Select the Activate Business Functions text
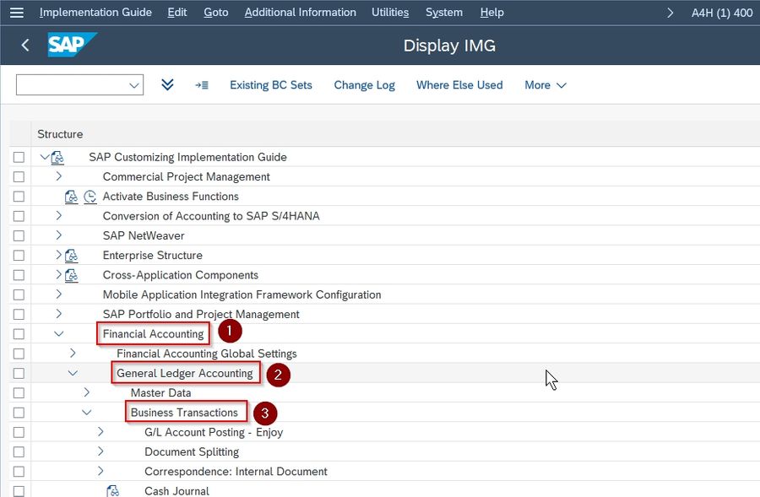Viewport: 760px width, 497px height. click(x=171, y=196)
